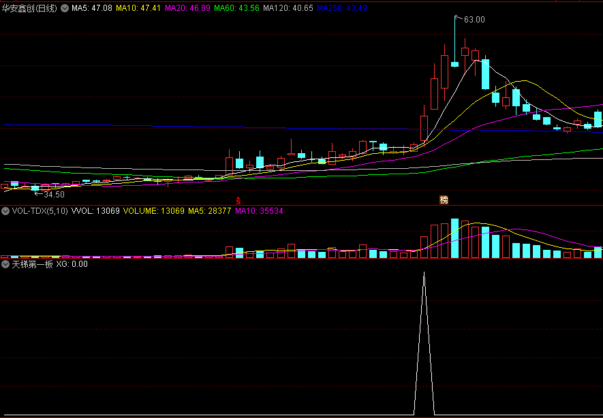Click the XG: 0.00 value
The image size is (603, 418).
point(72,264)
